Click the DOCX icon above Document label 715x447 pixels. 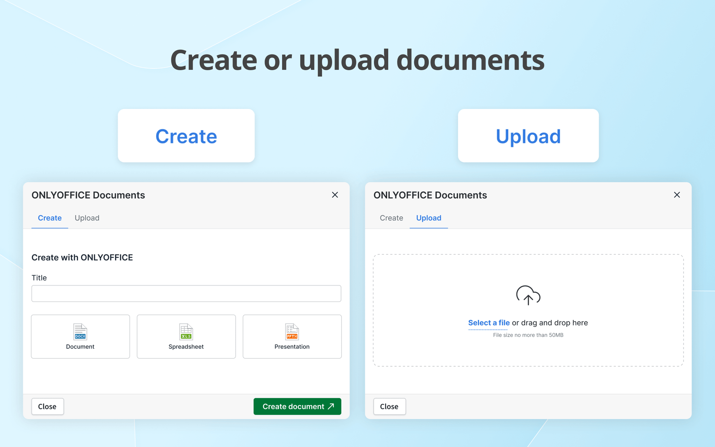pos(80,332)
